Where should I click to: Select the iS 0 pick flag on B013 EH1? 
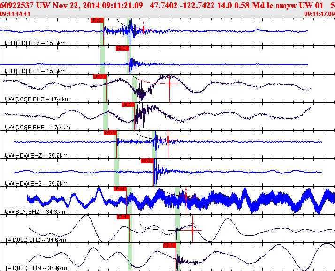pos(122,48)
